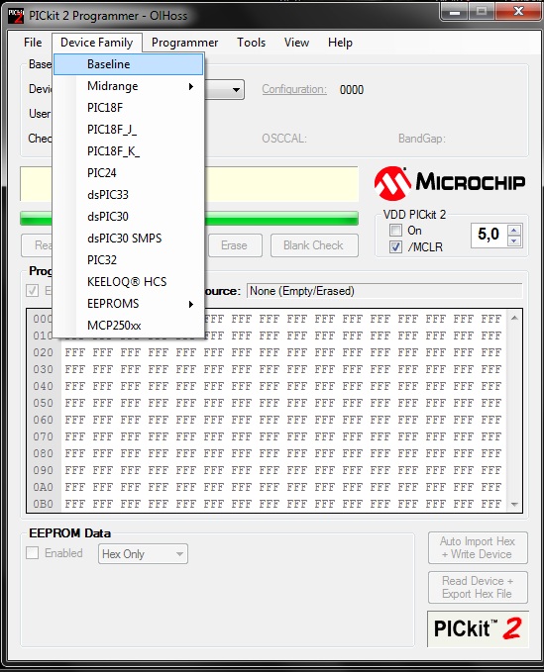
Task: Choose PIC18F_J_ device family
Action: tap(128, 130)
